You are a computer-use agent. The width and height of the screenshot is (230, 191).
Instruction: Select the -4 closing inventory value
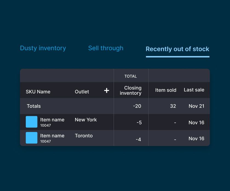click(139, 139)
